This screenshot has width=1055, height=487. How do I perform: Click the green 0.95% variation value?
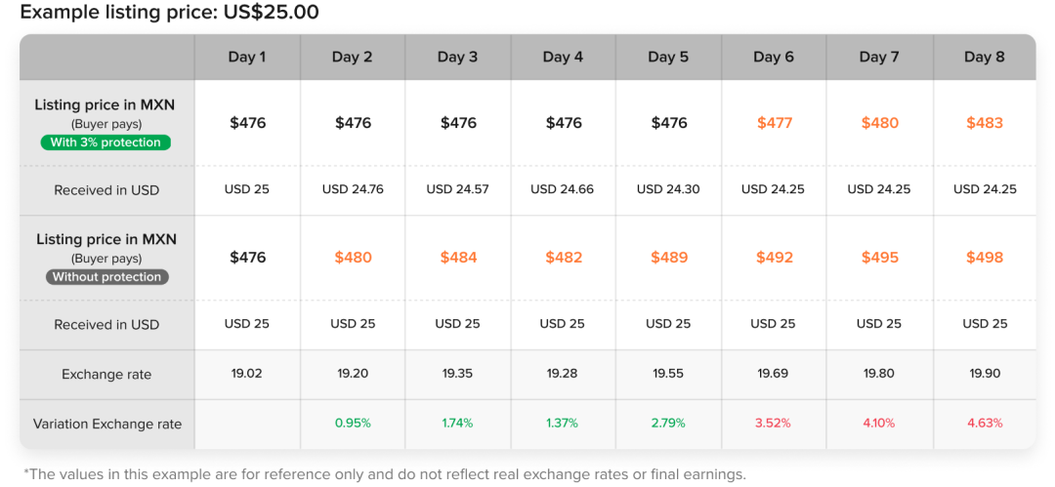point(353,424)
